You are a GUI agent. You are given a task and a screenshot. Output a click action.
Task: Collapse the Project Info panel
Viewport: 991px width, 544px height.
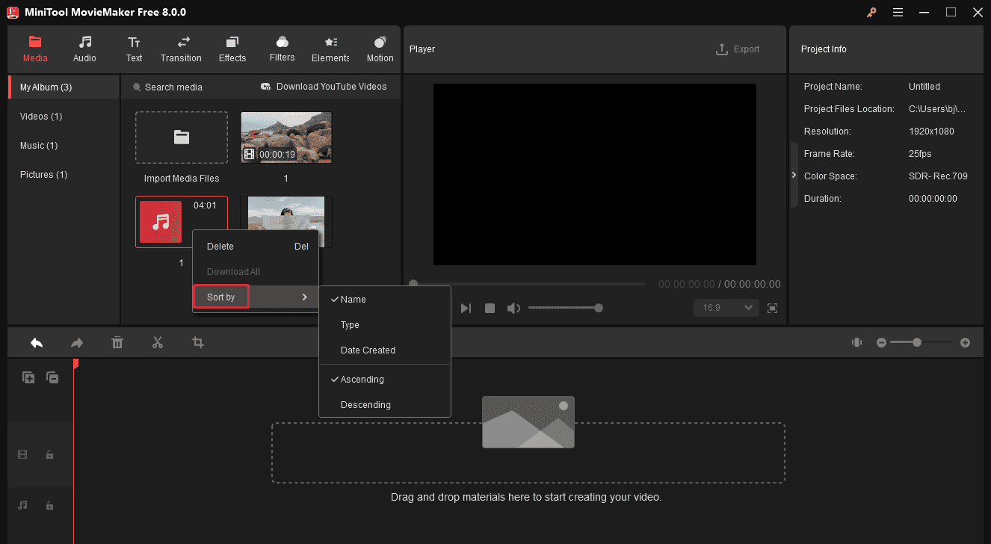click(x=794, y=175)
